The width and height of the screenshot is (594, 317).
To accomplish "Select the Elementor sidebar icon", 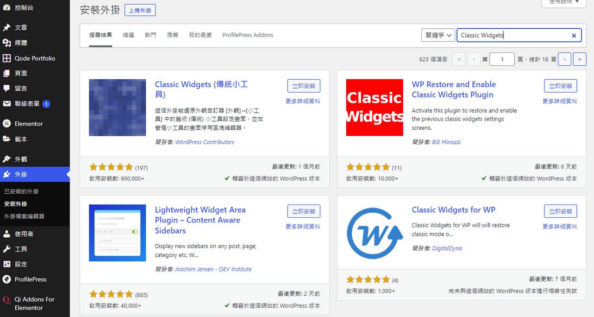I will point(8,123).
